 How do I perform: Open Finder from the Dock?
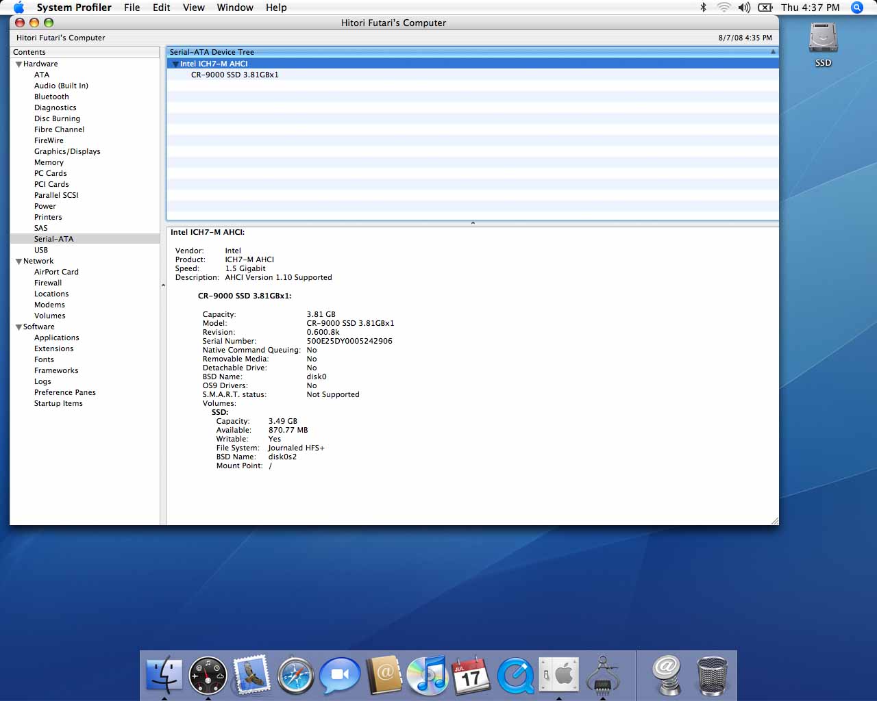point(164,675)
